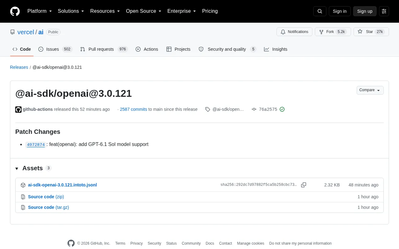This screenshot has height=249, width=399.
Task: Click the Notifications button
Action: (x=294, y=32)
